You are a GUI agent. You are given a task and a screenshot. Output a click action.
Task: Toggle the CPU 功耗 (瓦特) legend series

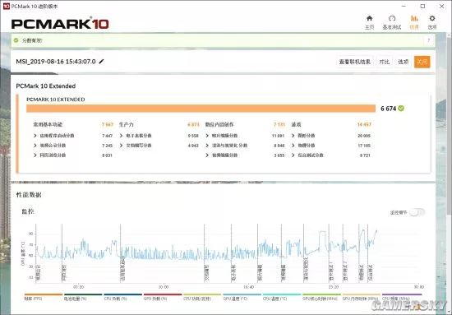(202, 297)
